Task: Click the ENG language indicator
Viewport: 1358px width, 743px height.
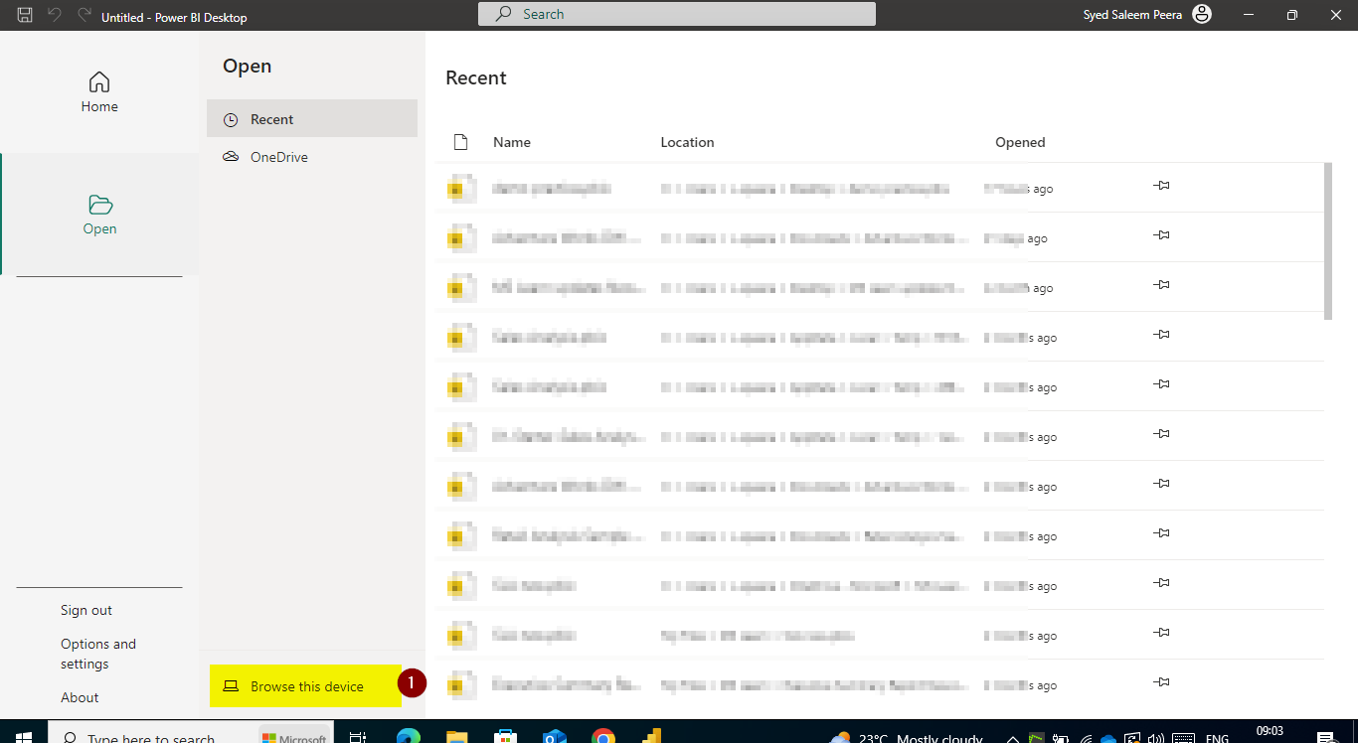Action: click(1217, 738)
